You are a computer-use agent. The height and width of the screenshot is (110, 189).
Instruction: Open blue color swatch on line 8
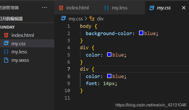pyautogui.click(x=109, y=76)
